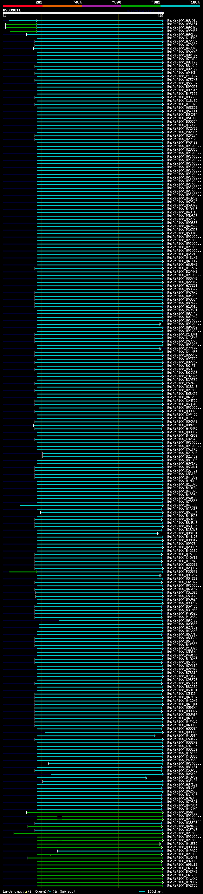Click the purple ~60% identity legend segment
This screenshot has height=894, width=203.
(102, 6)
